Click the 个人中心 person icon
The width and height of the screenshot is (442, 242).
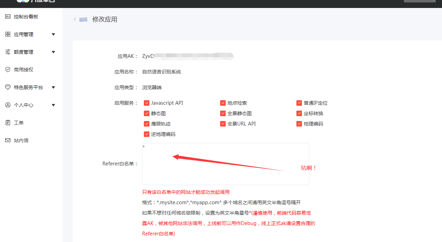tap(8, 105)
